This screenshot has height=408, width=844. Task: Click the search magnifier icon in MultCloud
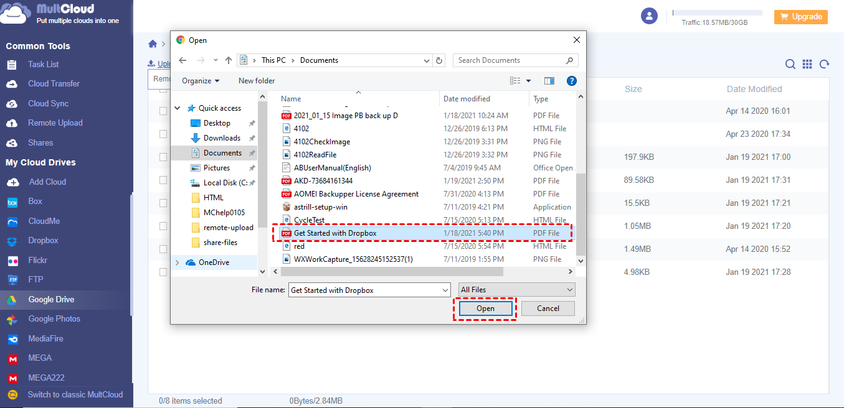790,64
